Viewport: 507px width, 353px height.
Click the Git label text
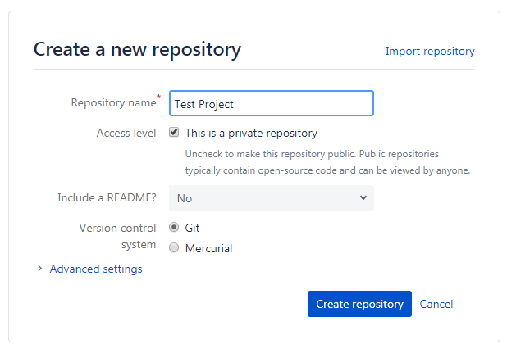(x=192, y=228)
